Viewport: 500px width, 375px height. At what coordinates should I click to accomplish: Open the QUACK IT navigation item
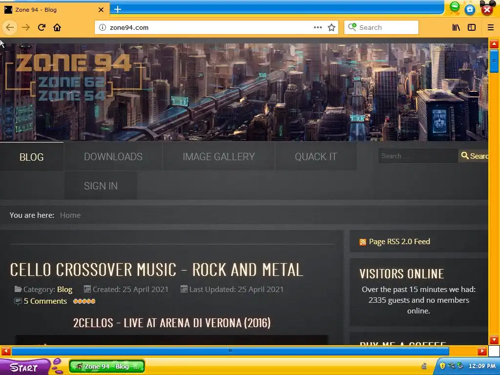(x=316, y=157)
